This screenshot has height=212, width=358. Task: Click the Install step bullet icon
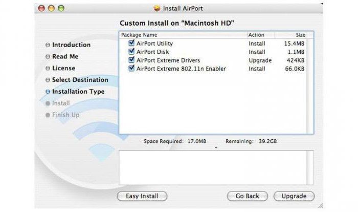coord(48,103)
